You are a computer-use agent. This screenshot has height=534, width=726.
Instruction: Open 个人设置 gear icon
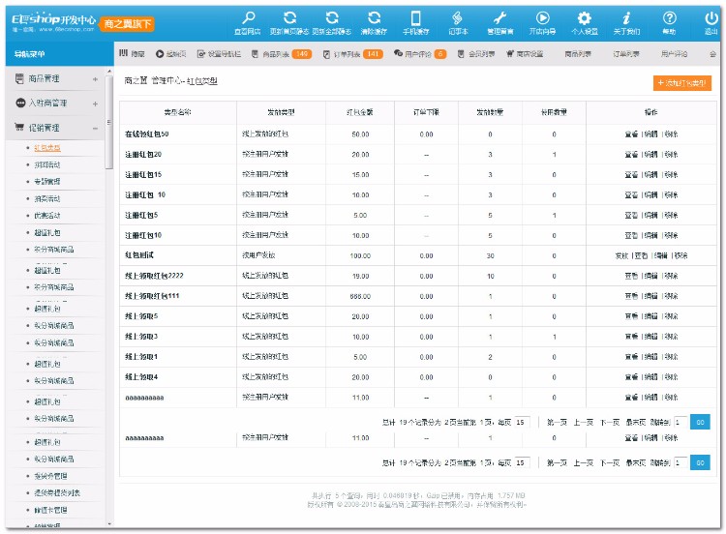[x=585, y=18]
